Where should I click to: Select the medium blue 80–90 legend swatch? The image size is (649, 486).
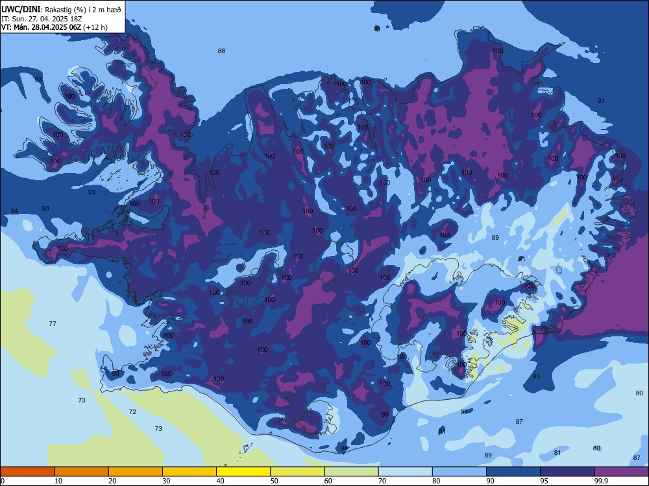pyautogui.click(x=459, y=472)
